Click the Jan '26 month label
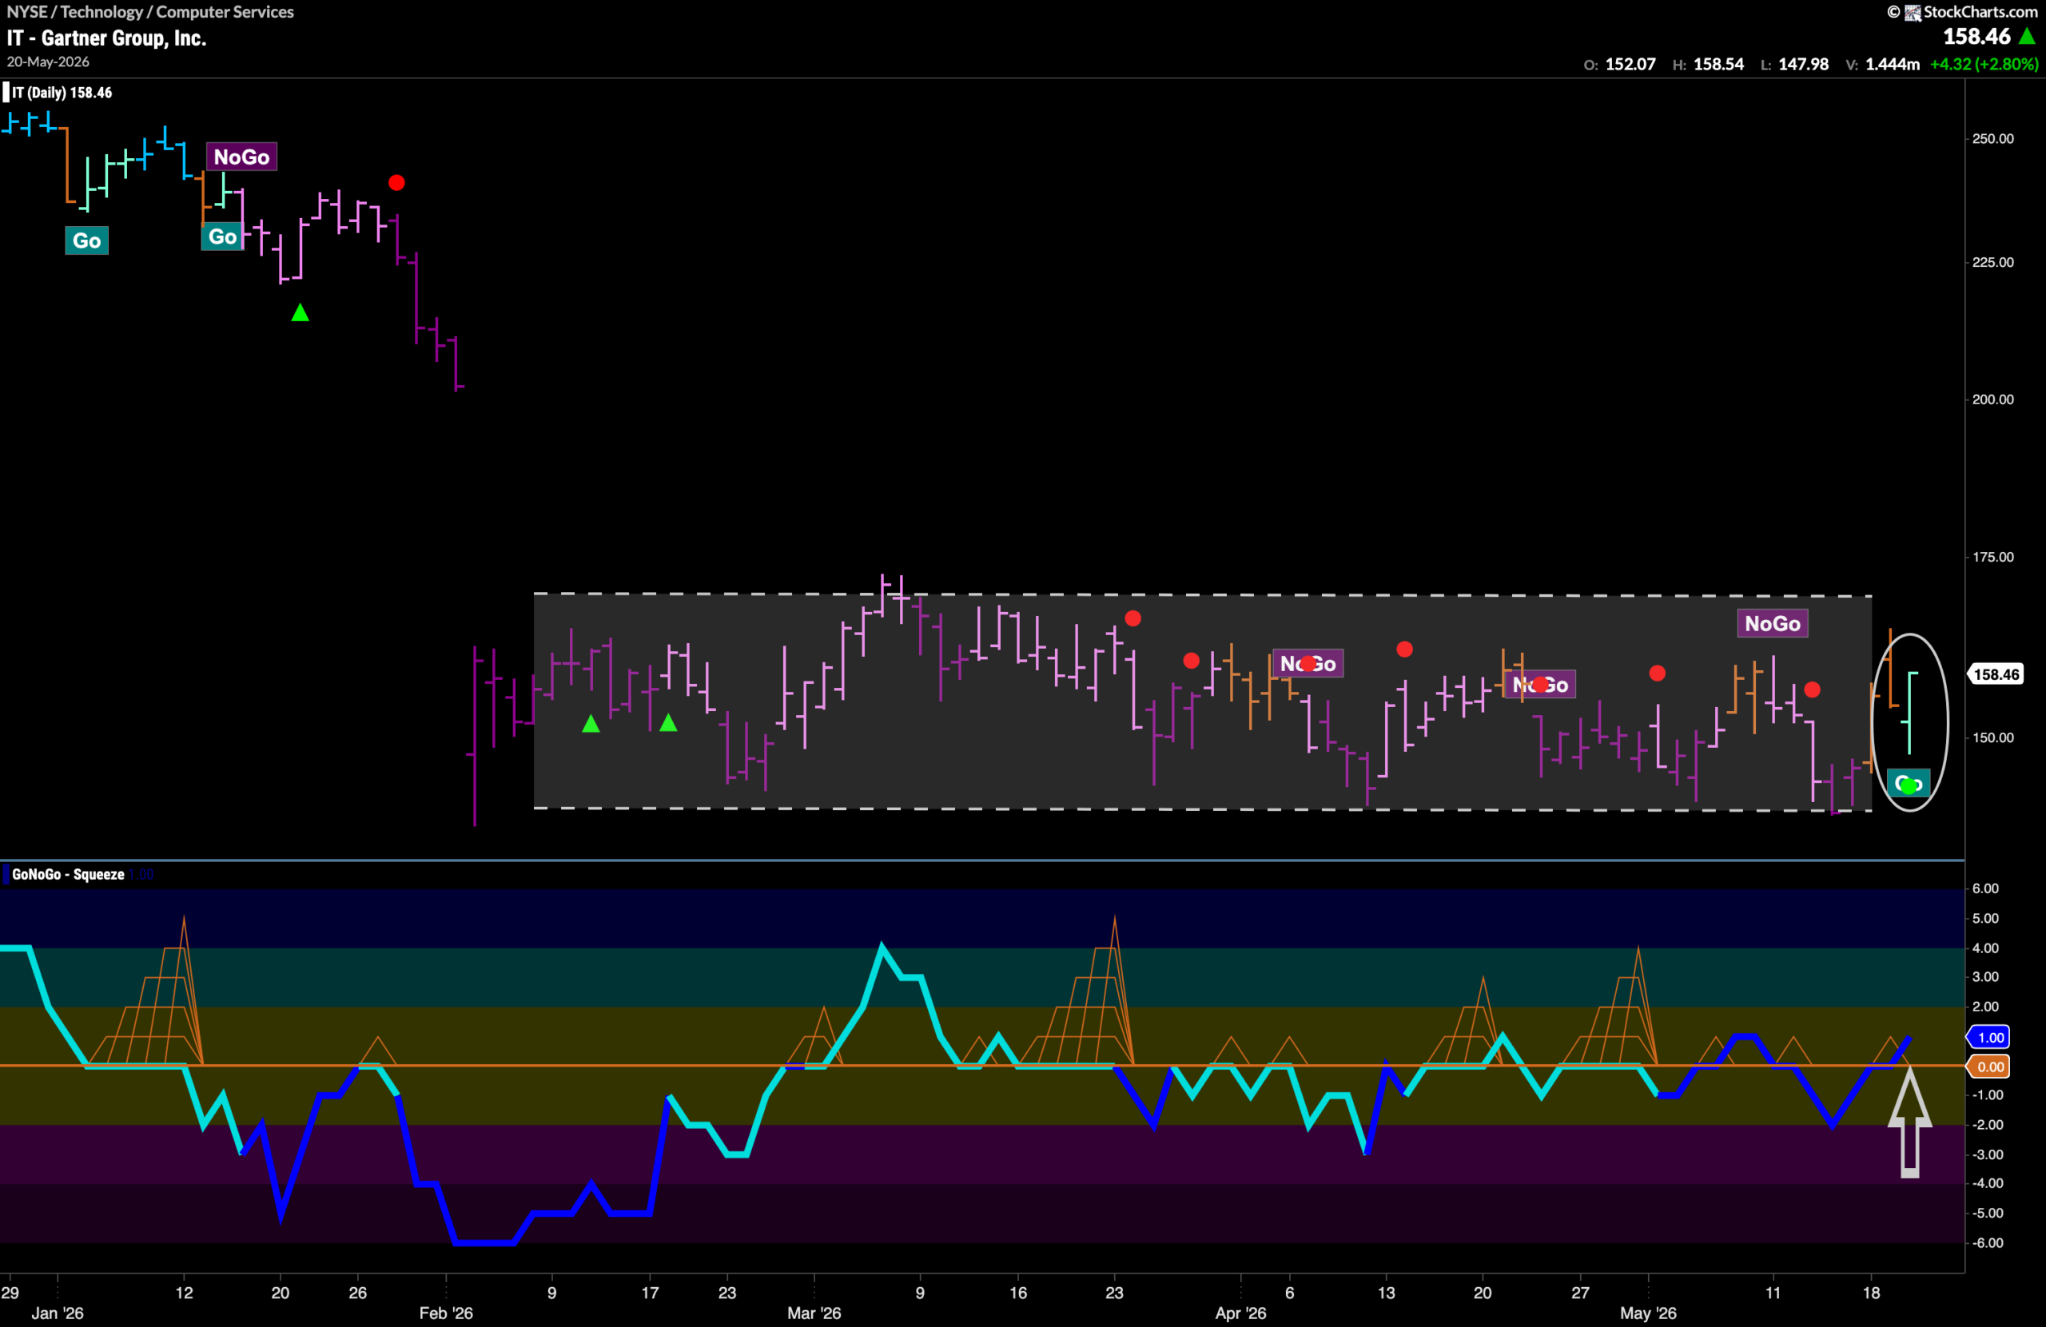Viewport: 2046px width, 1327px height. click(58, 1314)
